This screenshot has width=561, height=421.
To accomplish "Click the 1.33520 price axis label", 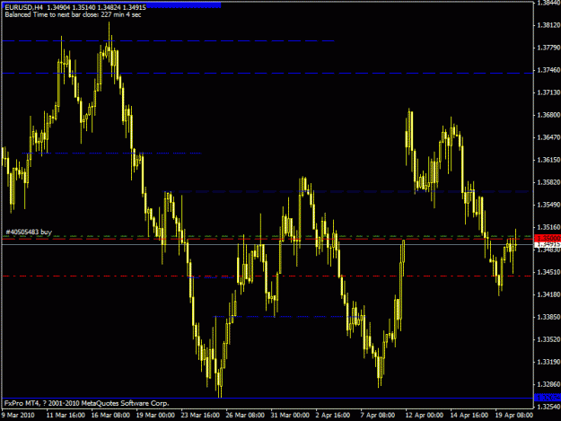I will (x=548, y=339).
